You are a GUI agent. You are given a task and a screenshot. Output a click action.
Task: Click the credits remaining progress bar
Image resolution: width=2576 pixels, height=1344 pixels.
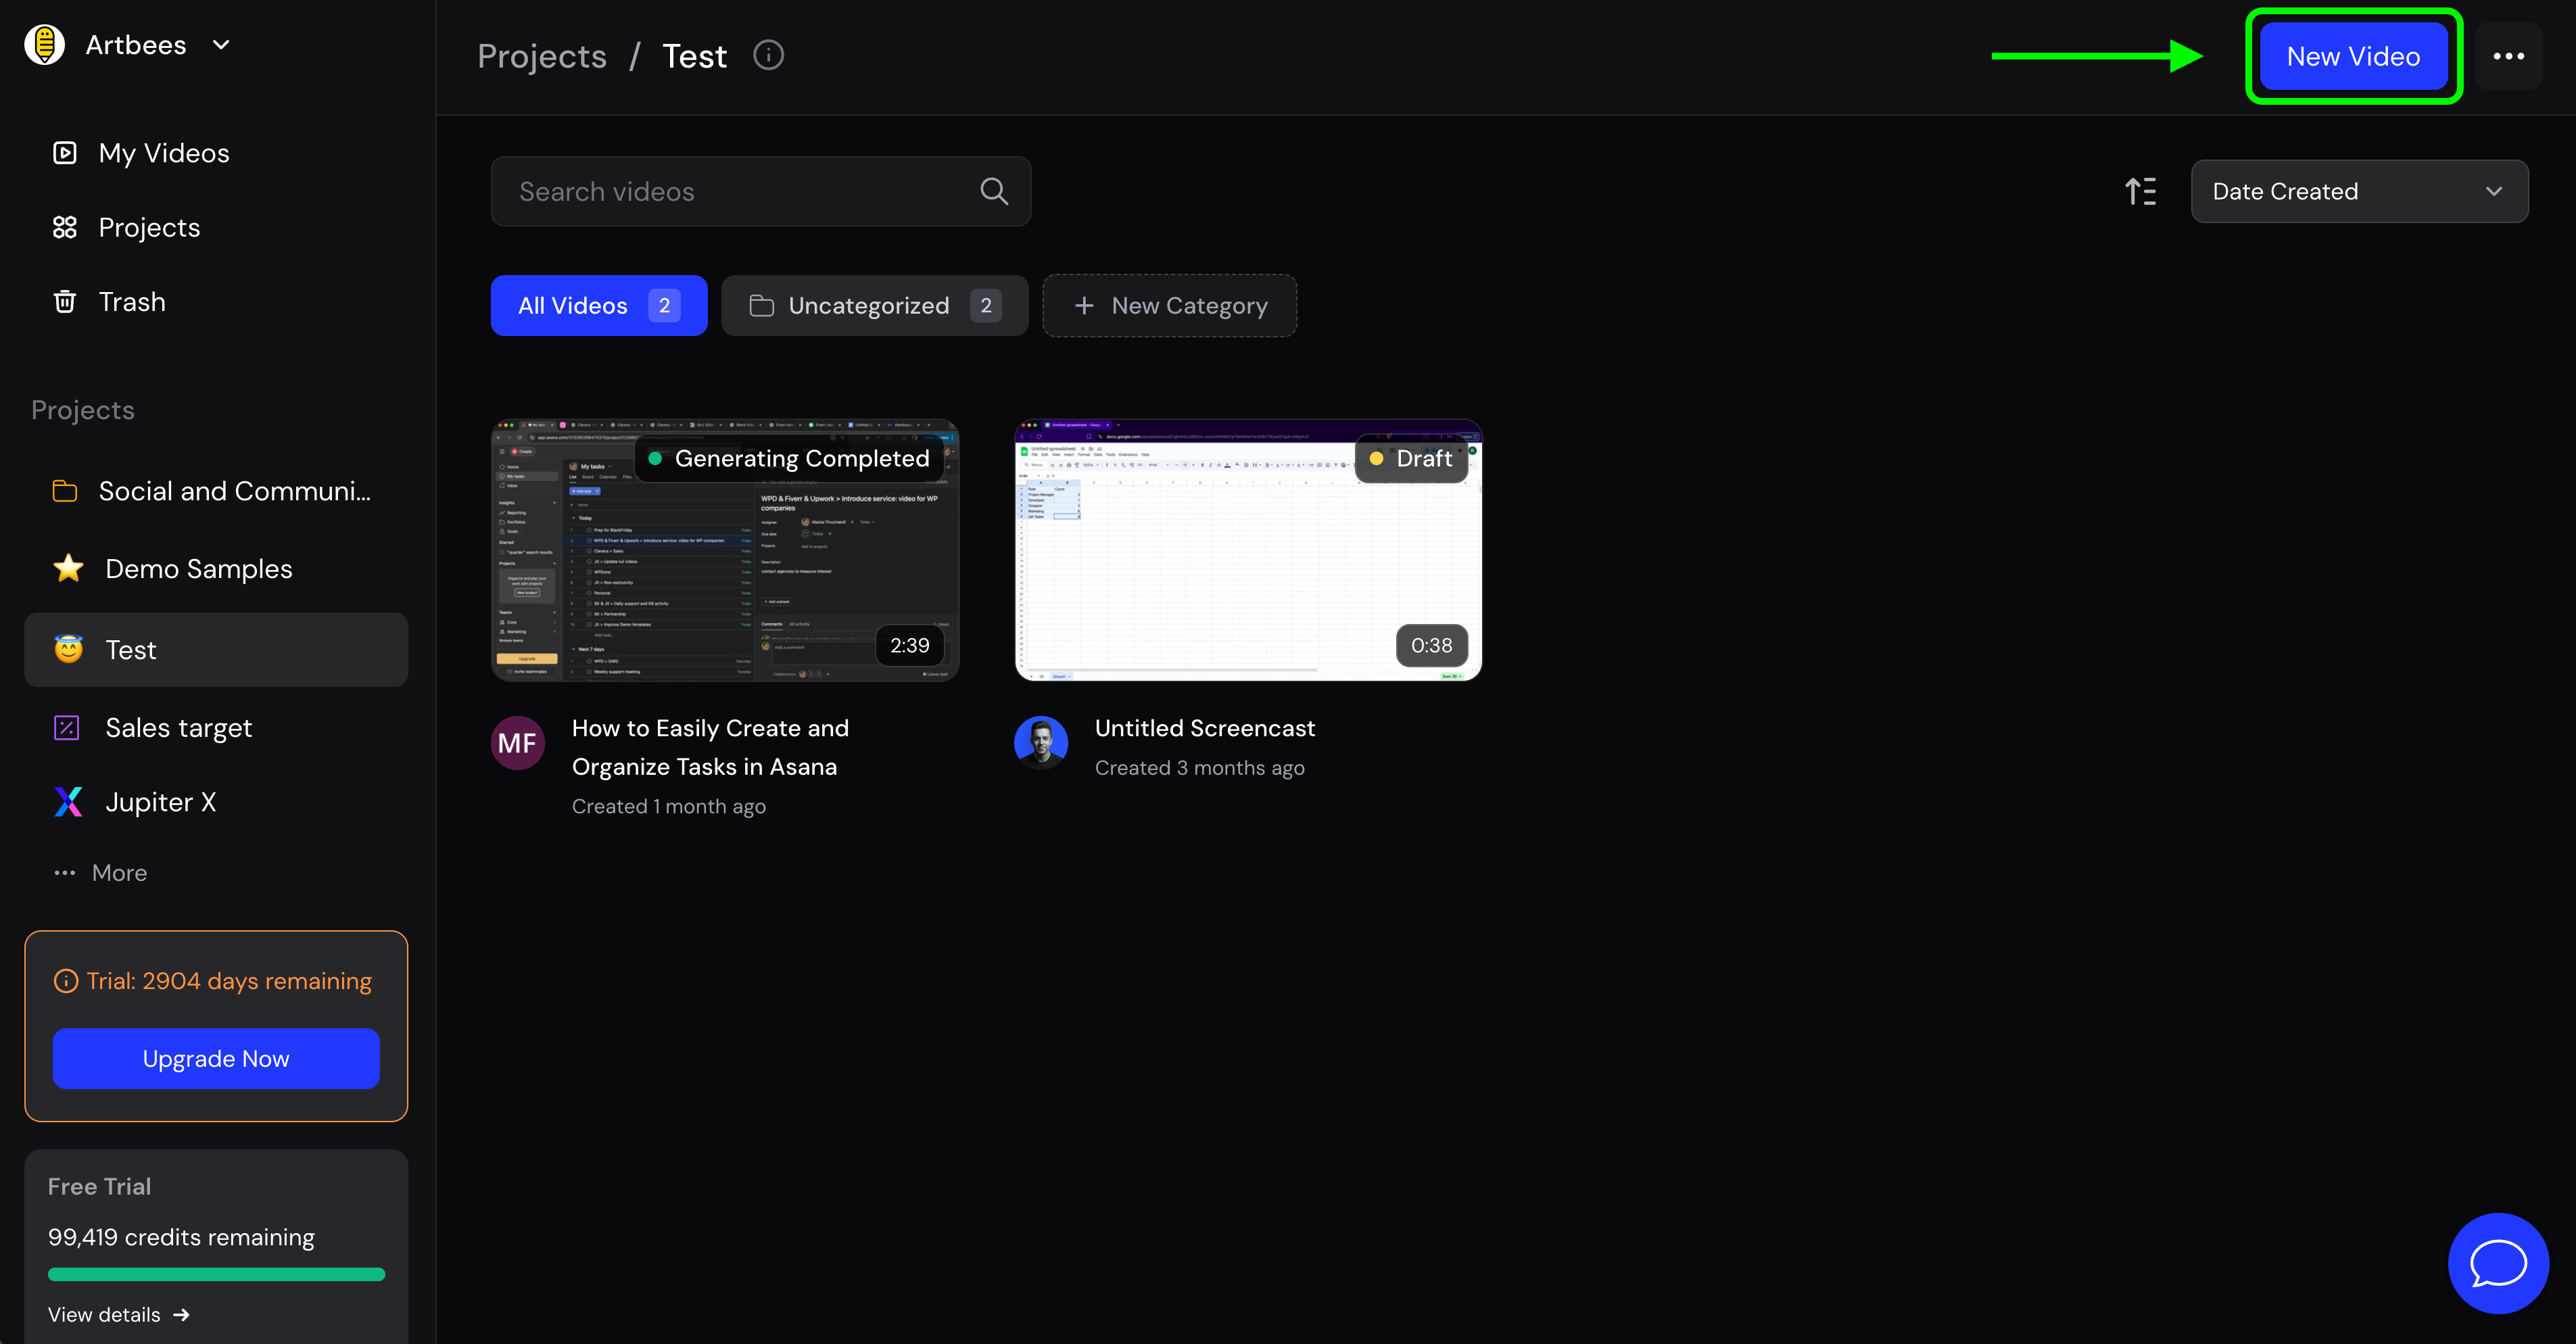[x=216, y=1274]
